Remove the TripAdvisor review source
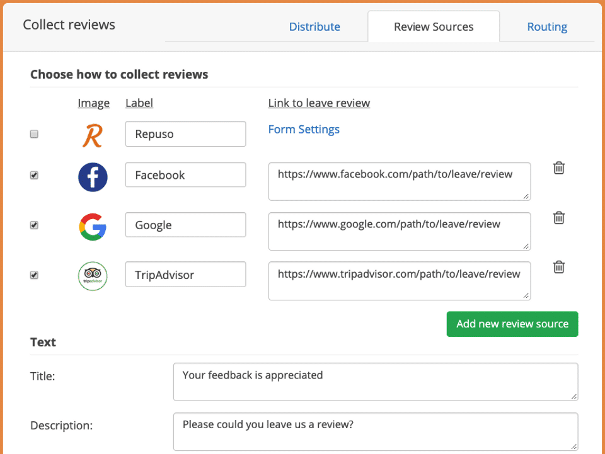The height and width of the screenshot is (454, 605). 558,267
